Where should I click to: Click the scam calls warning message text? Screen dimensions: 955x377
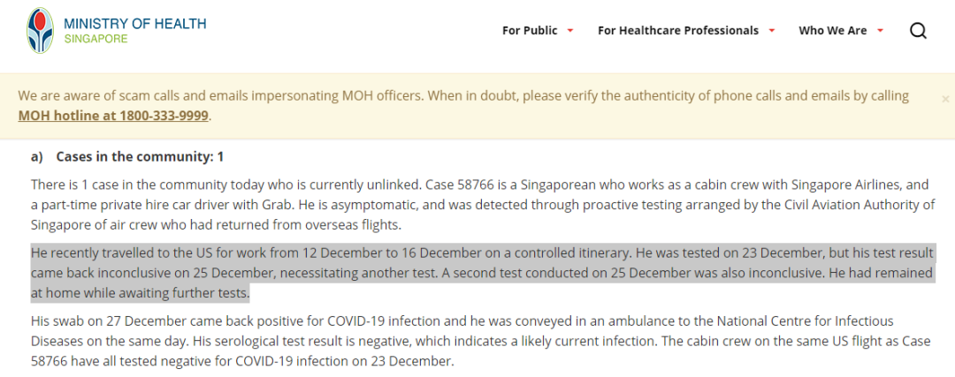(x=460, y=95)
